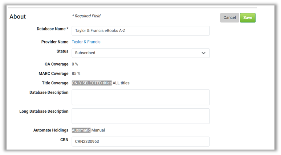Click the Subscribed text in Status combo box
This screenshot has width=281, height=155.
pos(85,53)
